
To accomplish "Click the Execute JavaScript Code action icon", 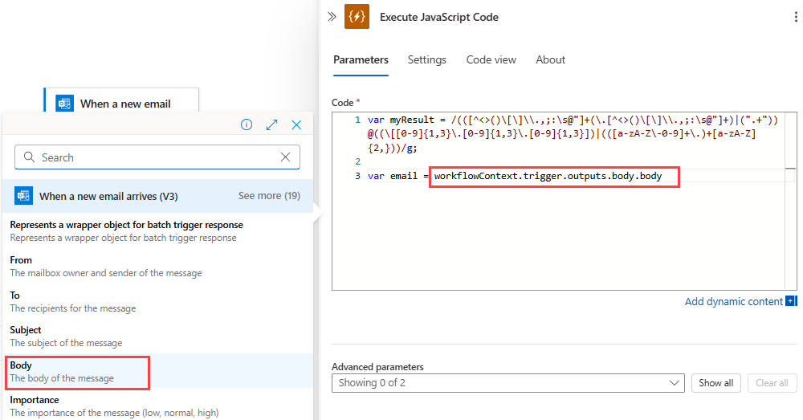I will [357, 17].
